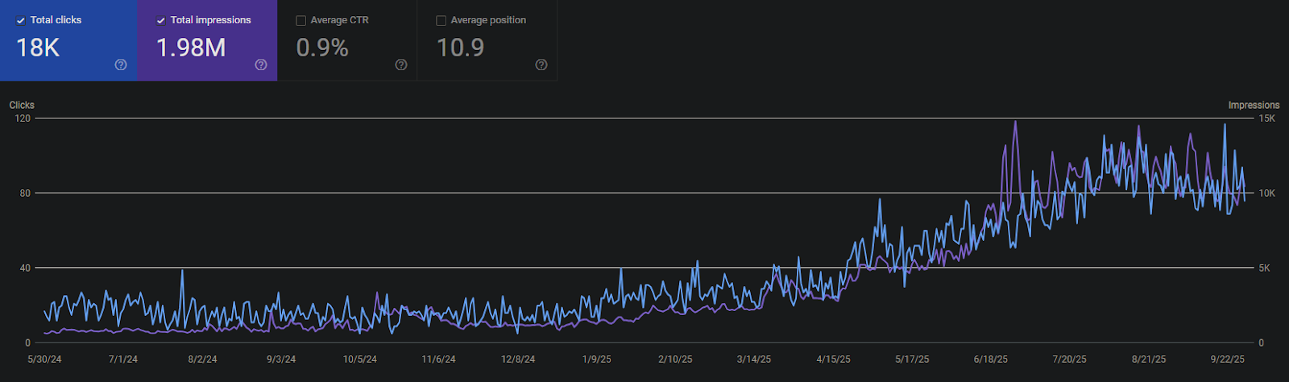
Task: Open help icon on Total impressions card
Action: click(261, 64)
